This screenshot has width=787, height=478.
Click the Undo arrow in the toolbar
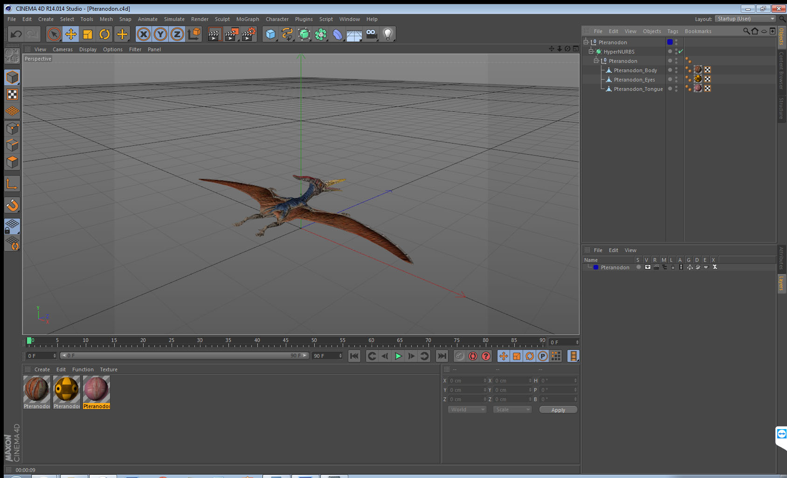(16, 34)
